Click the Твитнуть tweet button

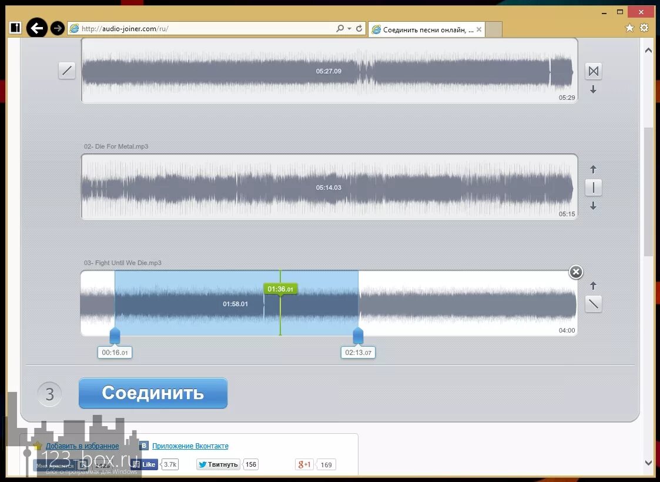(218, 464)
